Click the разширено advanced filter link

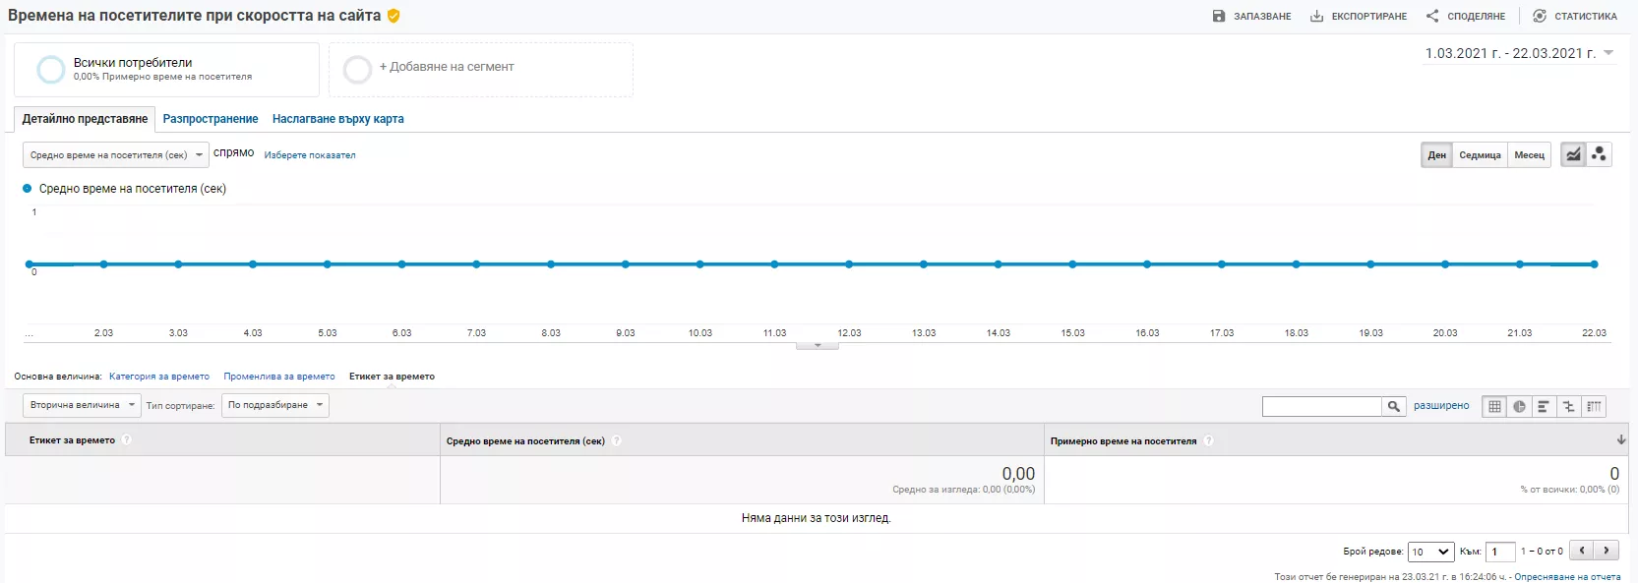(1441, 406)
